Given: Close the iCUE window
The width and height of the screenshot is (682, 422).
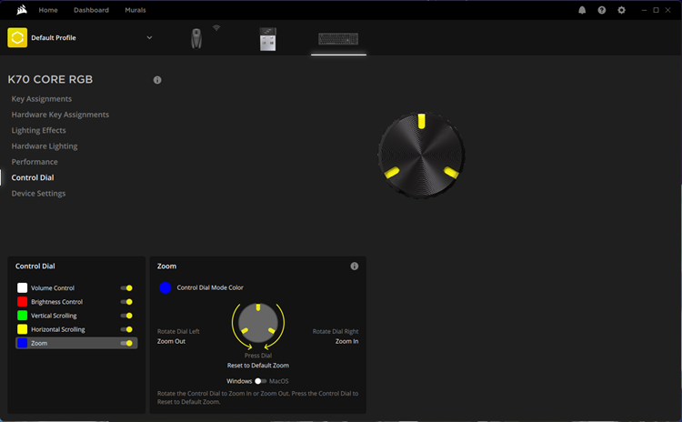Looking at the screenshot, I should click(667, 10).
